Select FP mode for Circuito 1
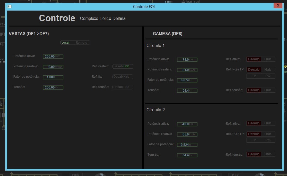 click(x=254, y=76)
